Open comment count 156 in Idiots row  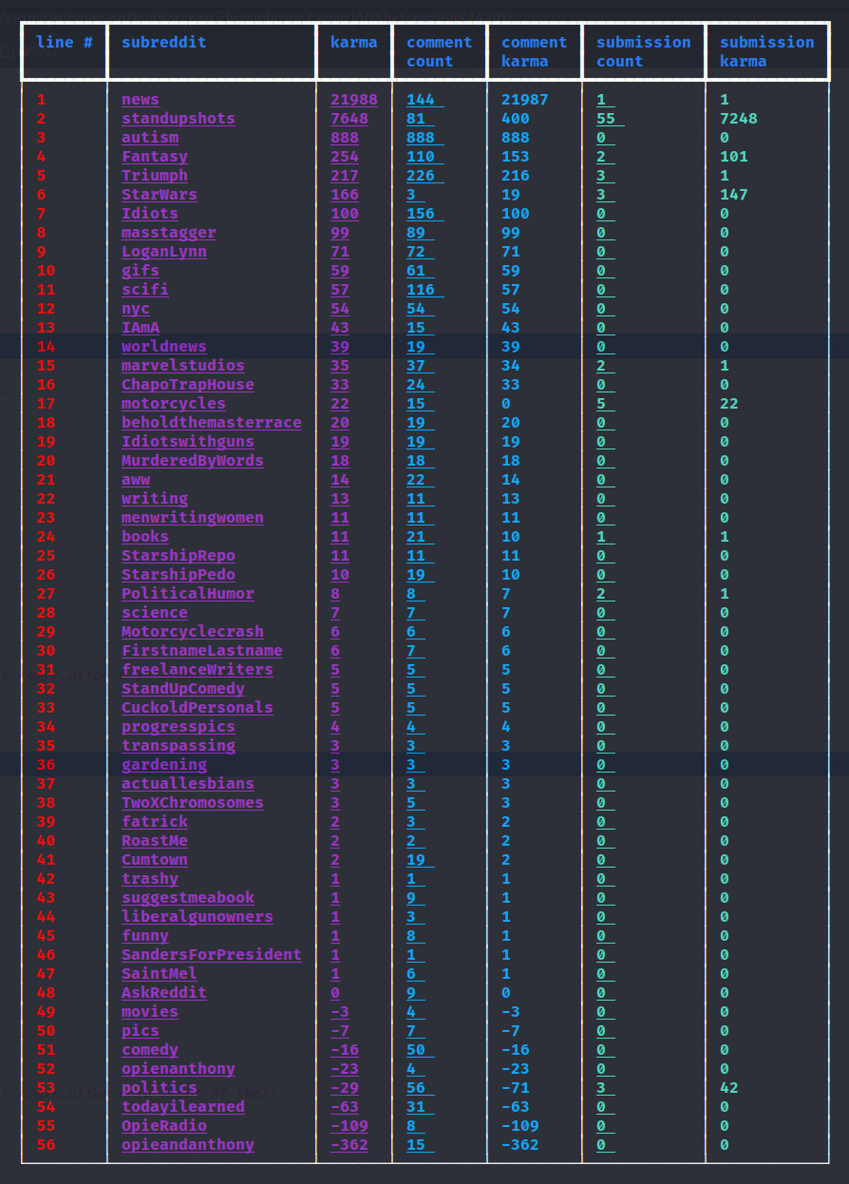425,214
